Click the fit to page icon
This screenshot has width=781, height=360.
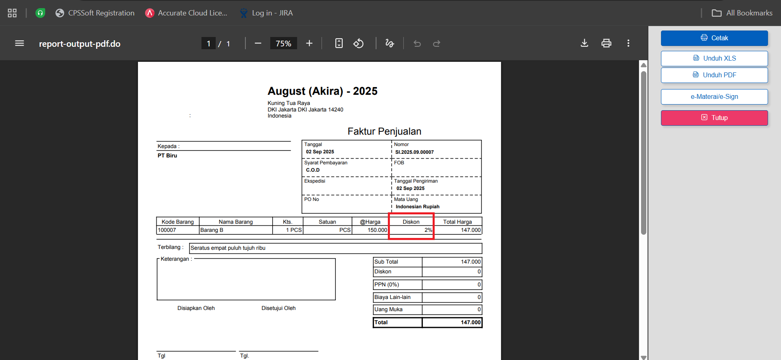[339, 43]
